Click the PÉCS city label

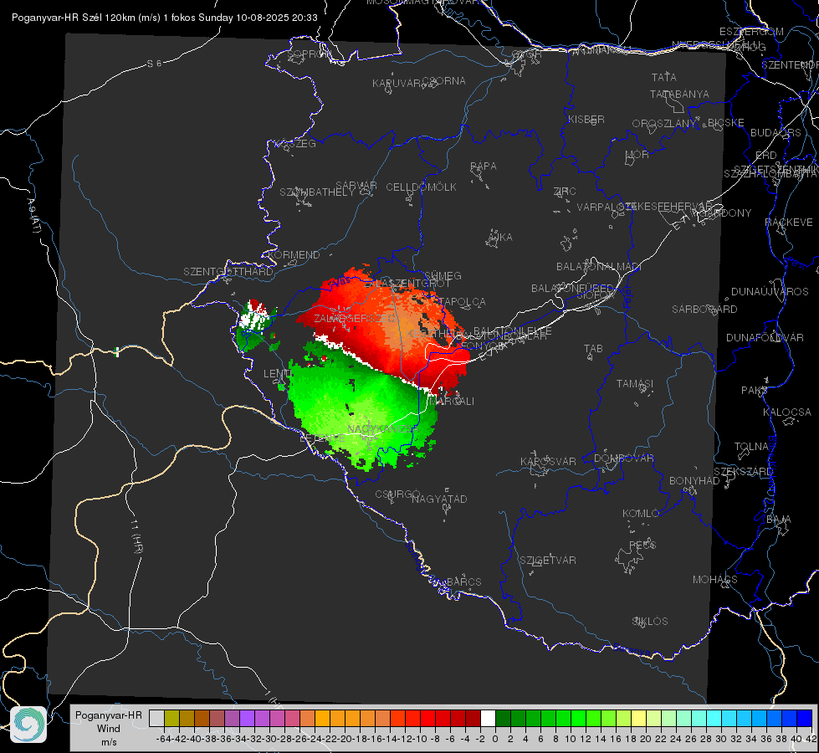coord(642,545)
